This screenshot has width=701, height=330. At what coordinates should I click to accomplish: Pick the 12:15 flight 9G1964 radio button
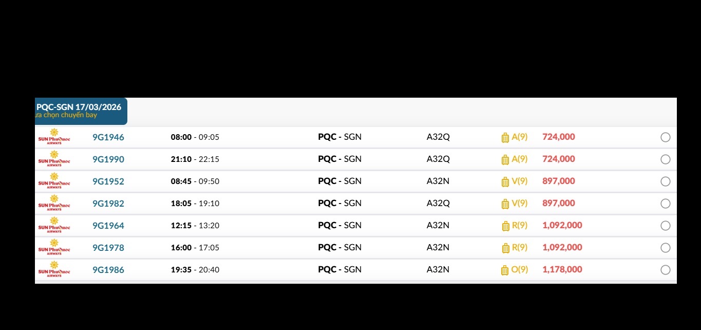pyautogui.click(x=665, y=226)
